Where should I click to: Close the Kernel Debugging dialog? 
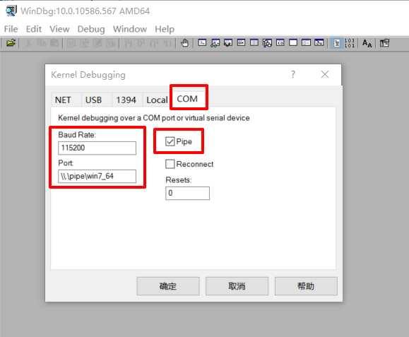[x=325, y=75]
